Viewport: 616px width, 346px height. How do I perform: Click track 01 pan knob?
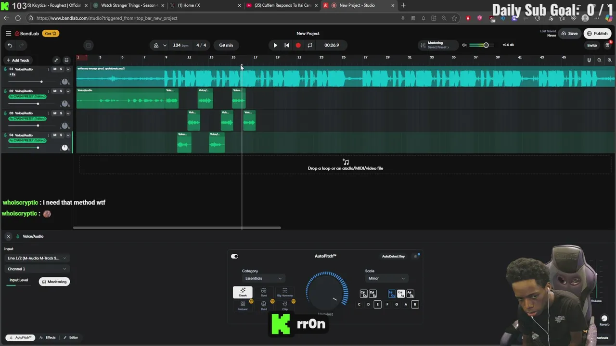click(x=64, y=82)
